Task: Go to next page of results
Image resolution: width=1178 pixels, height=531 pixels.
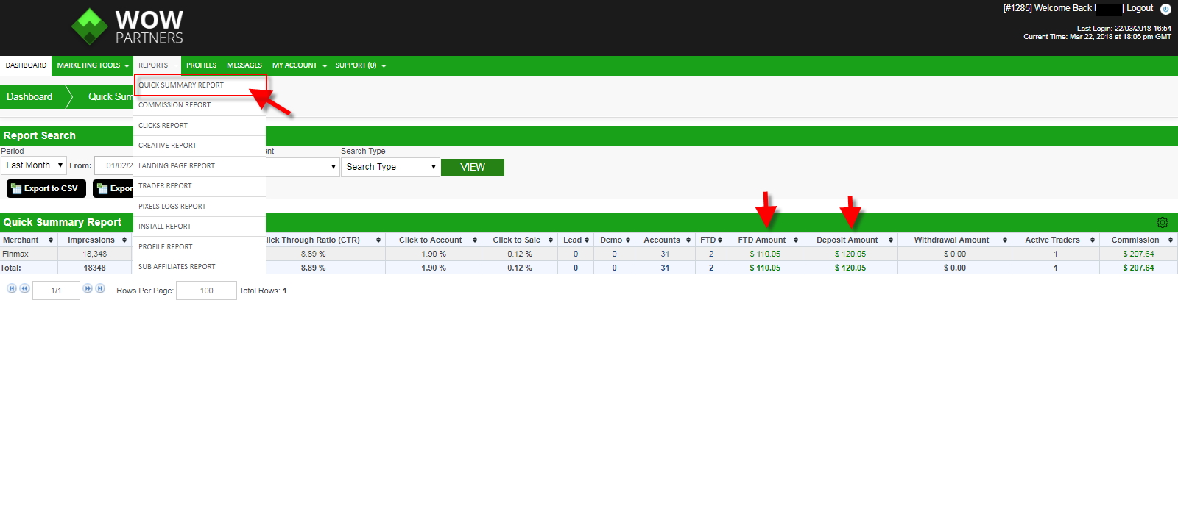Action: point(88,289)
